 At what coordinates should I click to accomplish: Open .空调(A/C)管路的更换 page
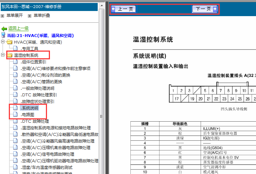click(x=42, y=82)
